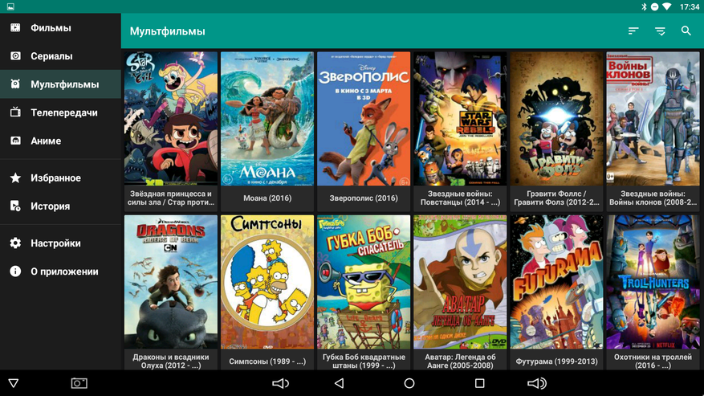This screenshot has width=704, height=396.
Task: Click the title Зверополис (2016)
Action: click(x=364, y=198)
